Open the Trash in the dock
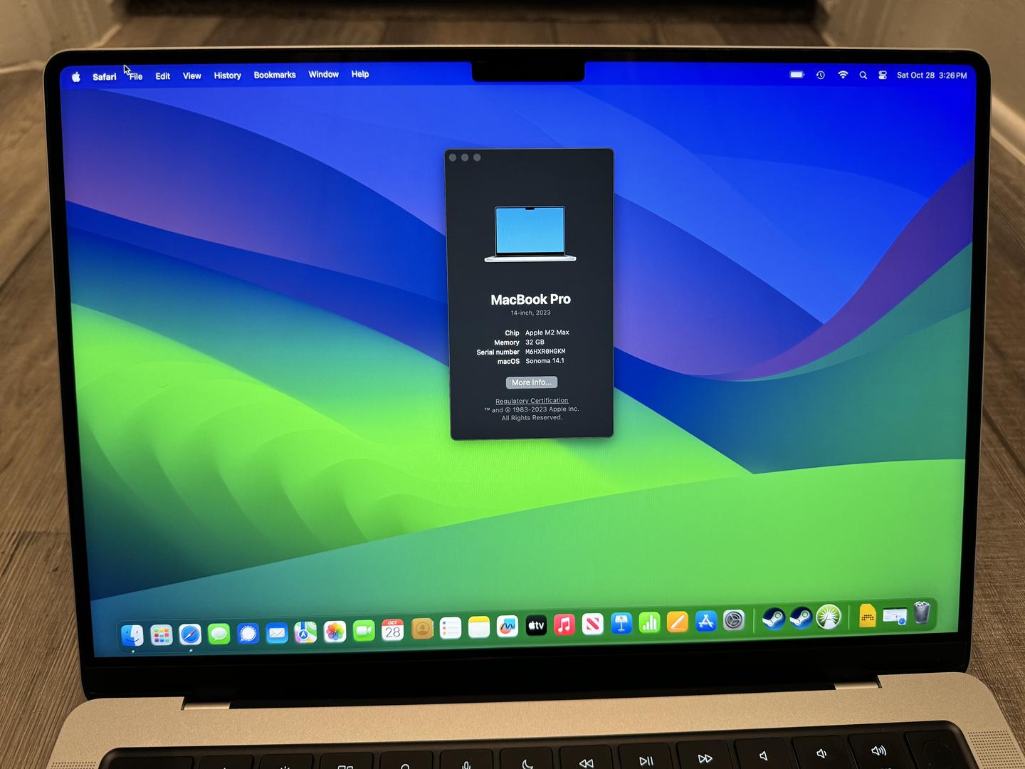The image size is (1025, 769). (922, 612)
